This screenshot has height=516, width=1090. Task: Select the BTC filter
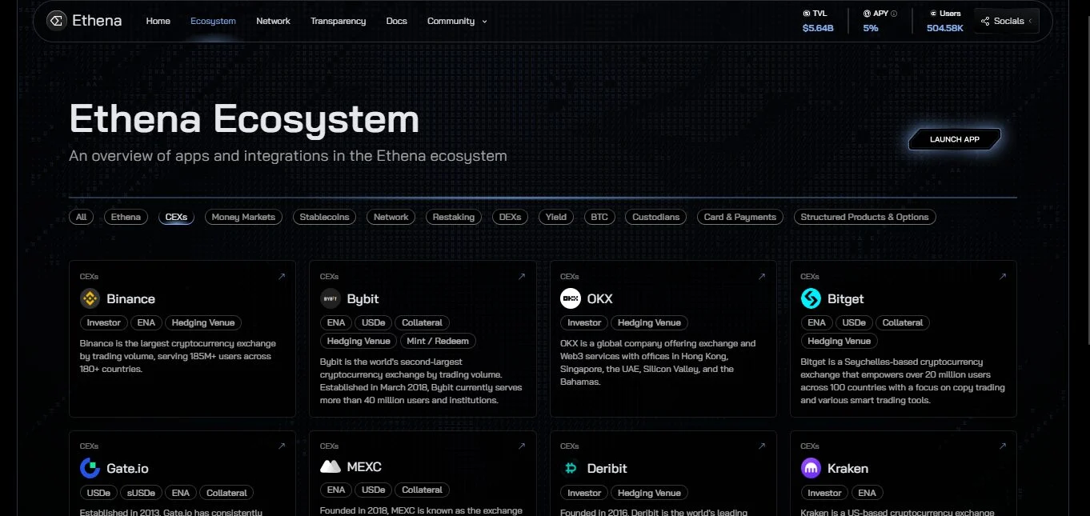tap(599, 217)
